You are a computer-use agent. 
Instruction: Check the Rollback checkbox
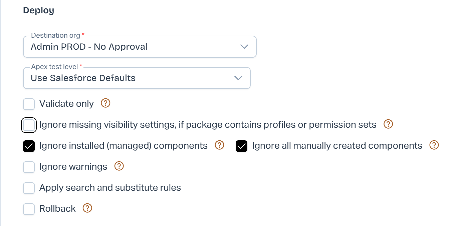pyautogui.click(x=29, y=209)
